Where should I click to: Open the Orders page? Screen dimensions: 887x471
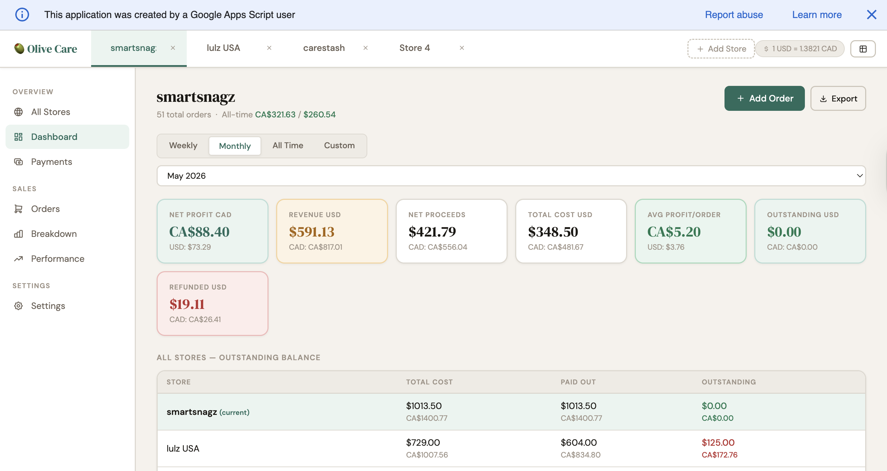point(67,209)
